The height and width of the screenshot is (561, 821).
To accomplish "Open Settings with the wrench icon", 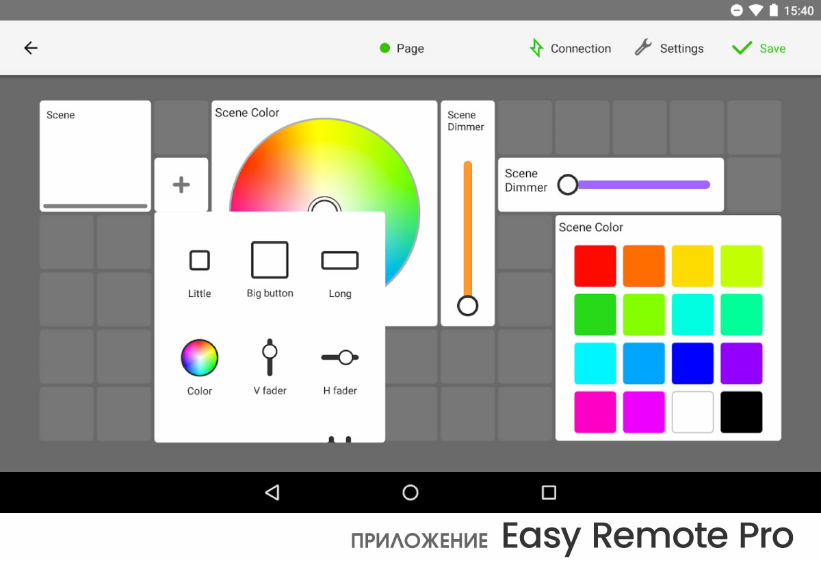I will point(668,49).
